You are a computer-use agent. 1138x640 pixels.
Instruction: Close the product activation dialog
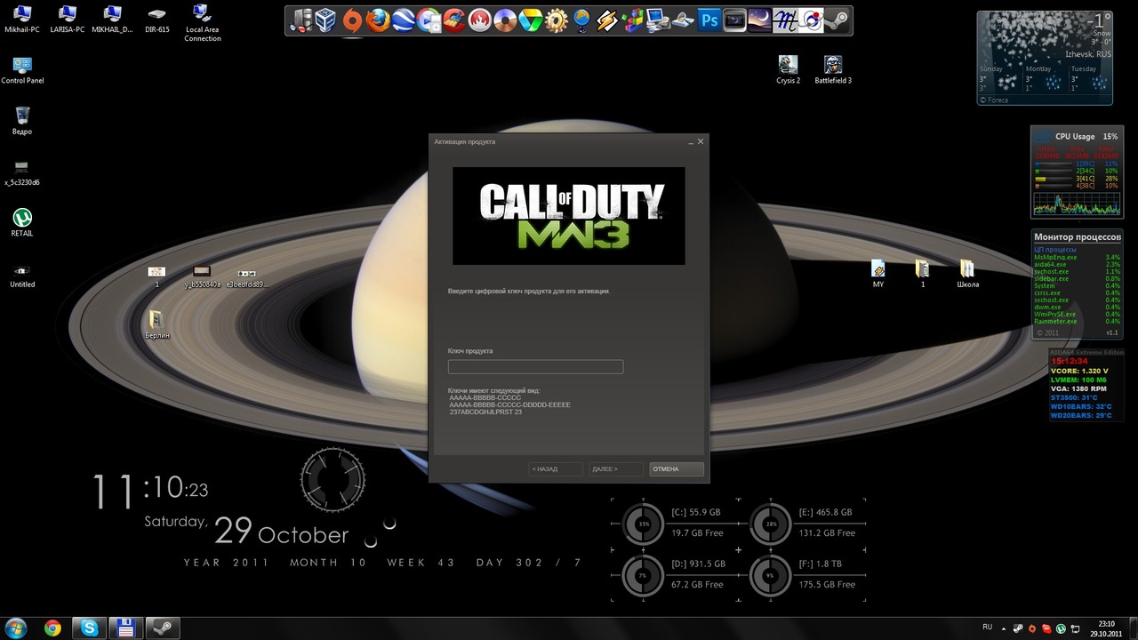tap(701, 141)
